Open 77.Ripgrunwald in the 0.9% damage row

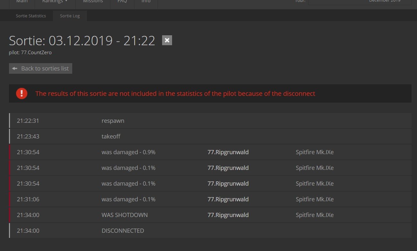(x=228, y=152)
